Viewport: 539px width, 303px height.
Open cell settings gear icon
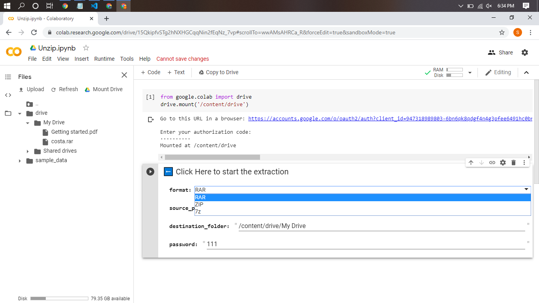503,163
